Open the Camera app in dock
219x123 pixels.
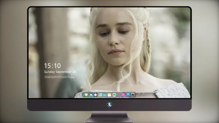(133, 95)
